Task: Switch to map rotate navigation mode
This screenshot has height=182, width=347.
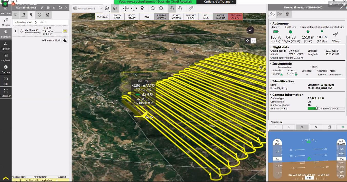Action: click(253, 41)
